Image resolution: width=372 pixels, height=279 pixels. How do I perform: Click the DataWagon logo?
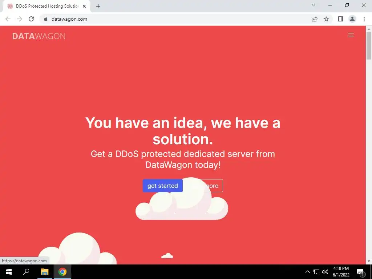click(39, 36)
